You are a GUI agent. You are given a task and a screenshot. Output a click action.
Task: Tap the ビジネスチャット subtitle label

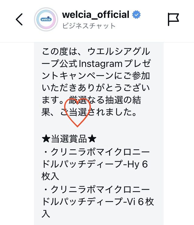click(89, 26)
